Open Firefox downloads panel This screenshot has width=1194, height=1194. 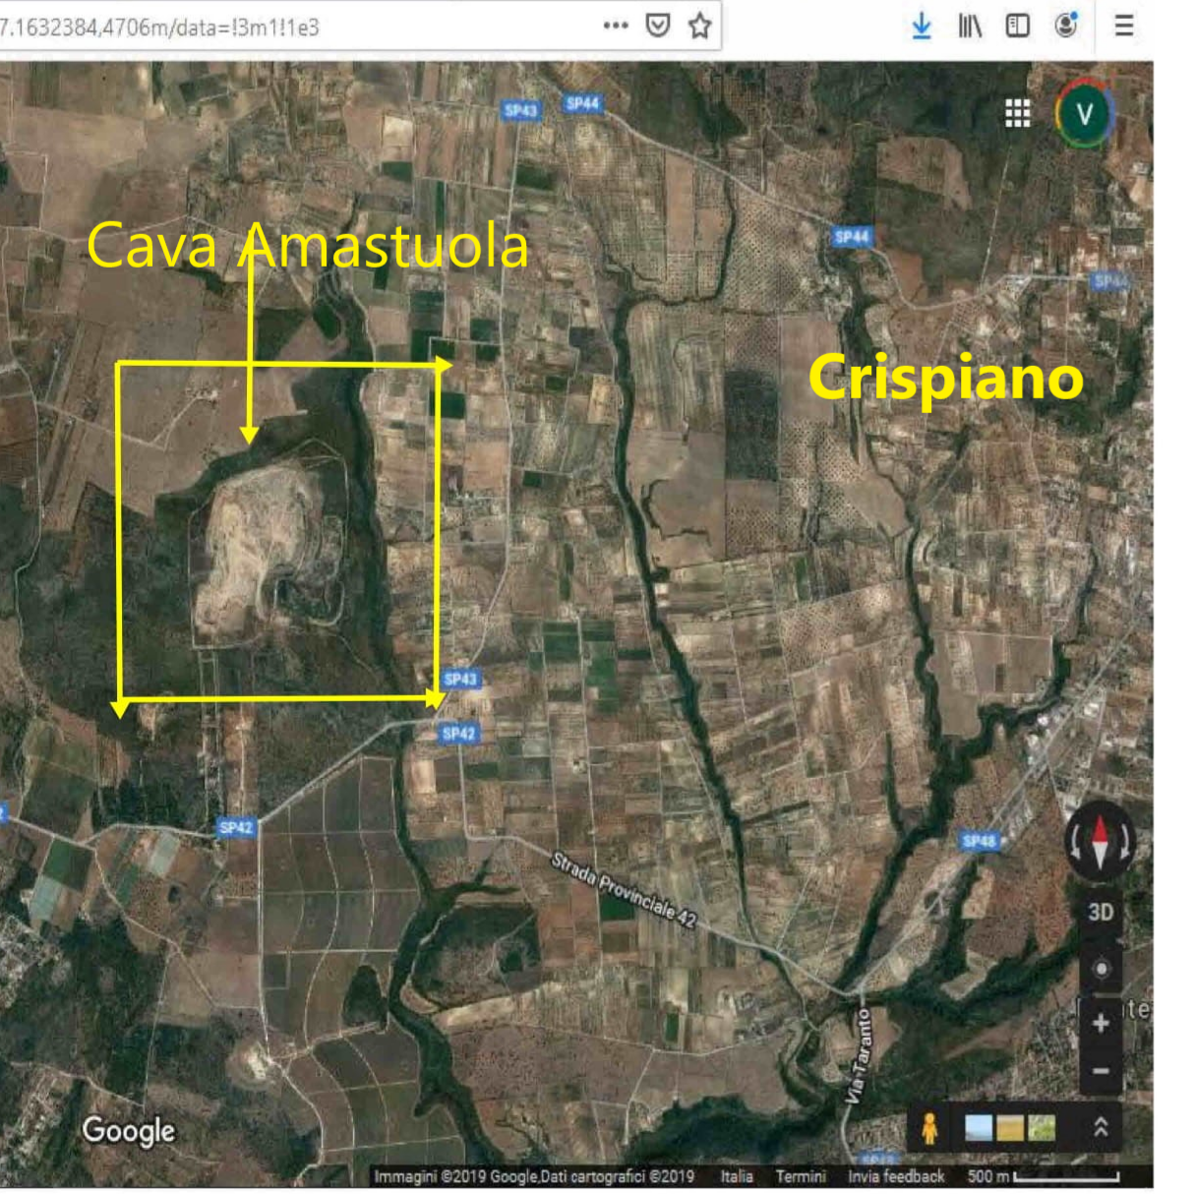(922, 27)
